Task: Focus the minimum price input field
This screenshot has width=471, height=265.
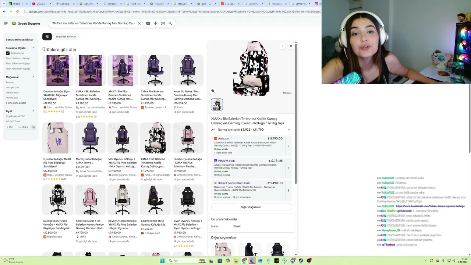Action: click(12, 127)
